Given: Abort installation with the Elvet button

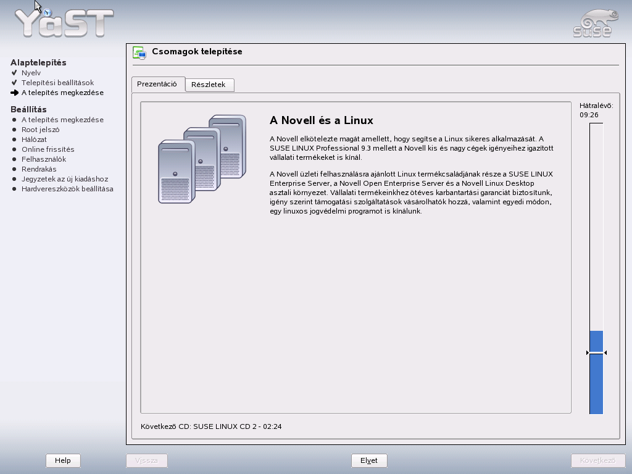Looking at the screenshot, I should (369, 460).
